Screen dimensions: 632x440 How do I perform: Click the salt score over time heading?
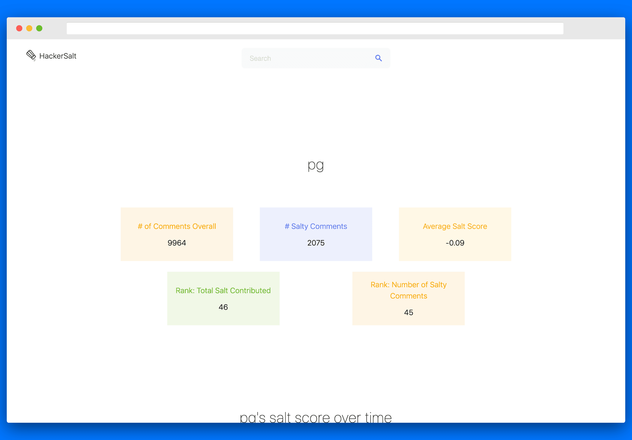click(x=315, y=417)
